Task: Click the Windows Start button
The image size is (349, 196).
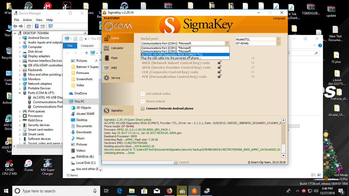Action: click(x=6, y=191)
